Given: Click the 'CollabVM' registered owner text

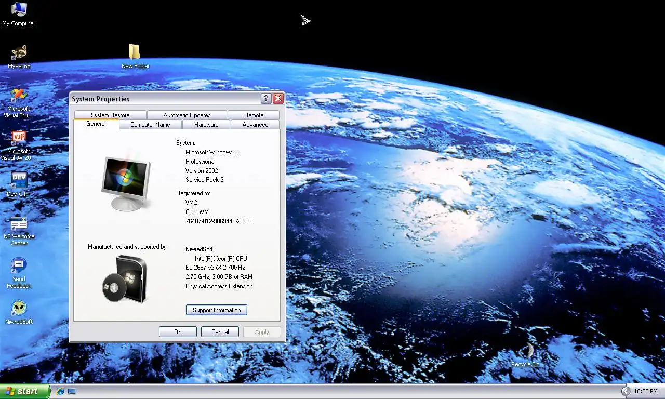Looking at the screenshot, I should 197,212.
